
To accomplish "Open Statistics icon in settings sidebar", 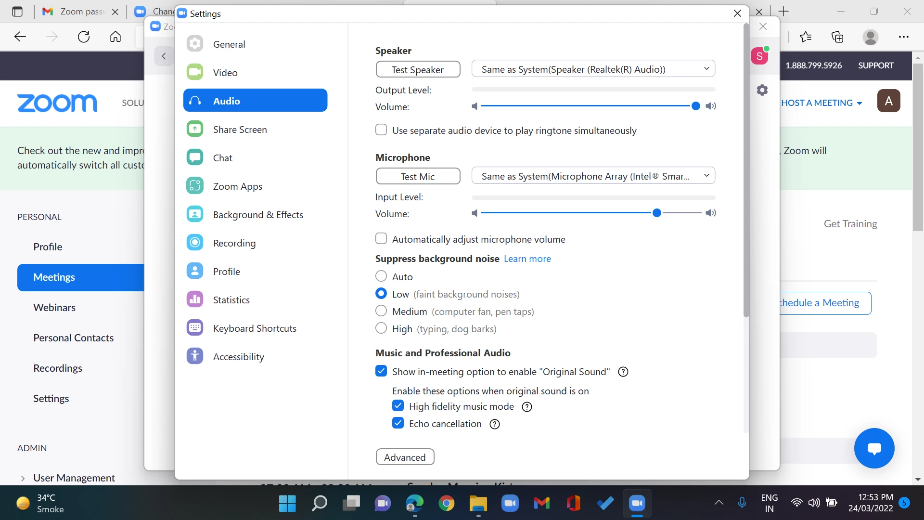I will (x=195, y=299).
